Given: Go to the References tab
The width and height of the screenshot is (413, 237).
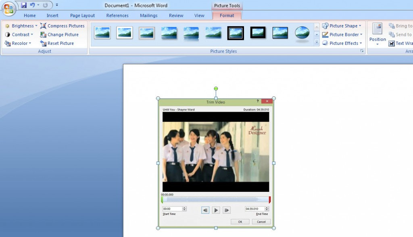Looking at the screenshot, I should click(117, 16).
